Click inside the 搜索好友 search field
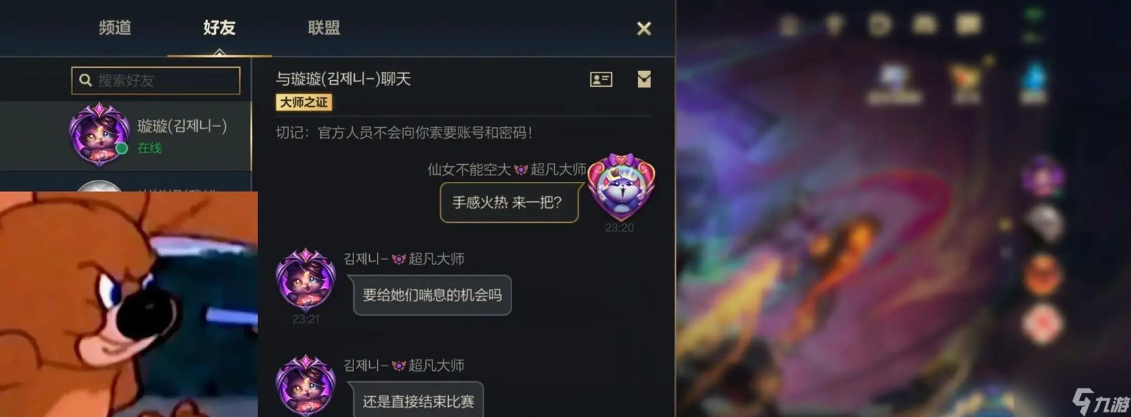Image resolution: width=1131 pixels, height=417 pixels. coord(156,80)
